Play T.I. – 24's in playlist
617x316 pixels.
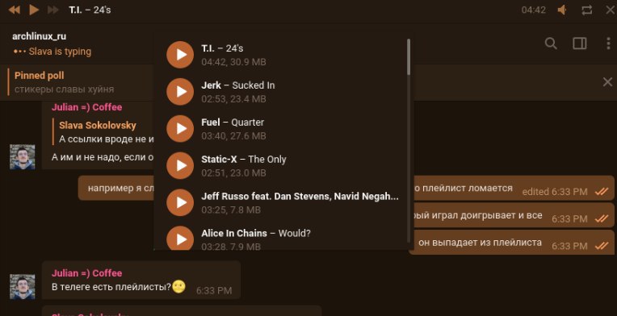(x=180, y=55)
